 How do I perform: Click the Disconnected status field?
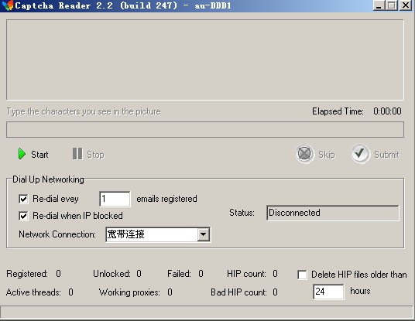coord(333,213)
